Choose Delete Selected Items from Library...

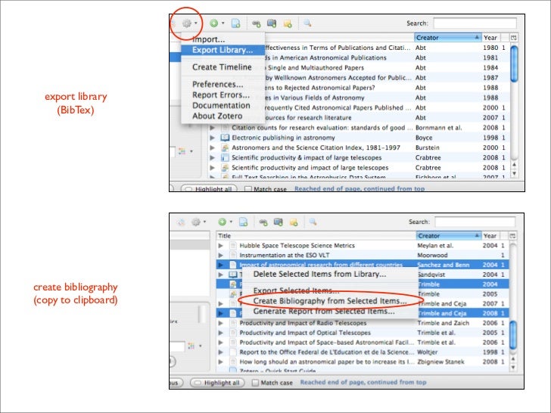pos(330,274)
